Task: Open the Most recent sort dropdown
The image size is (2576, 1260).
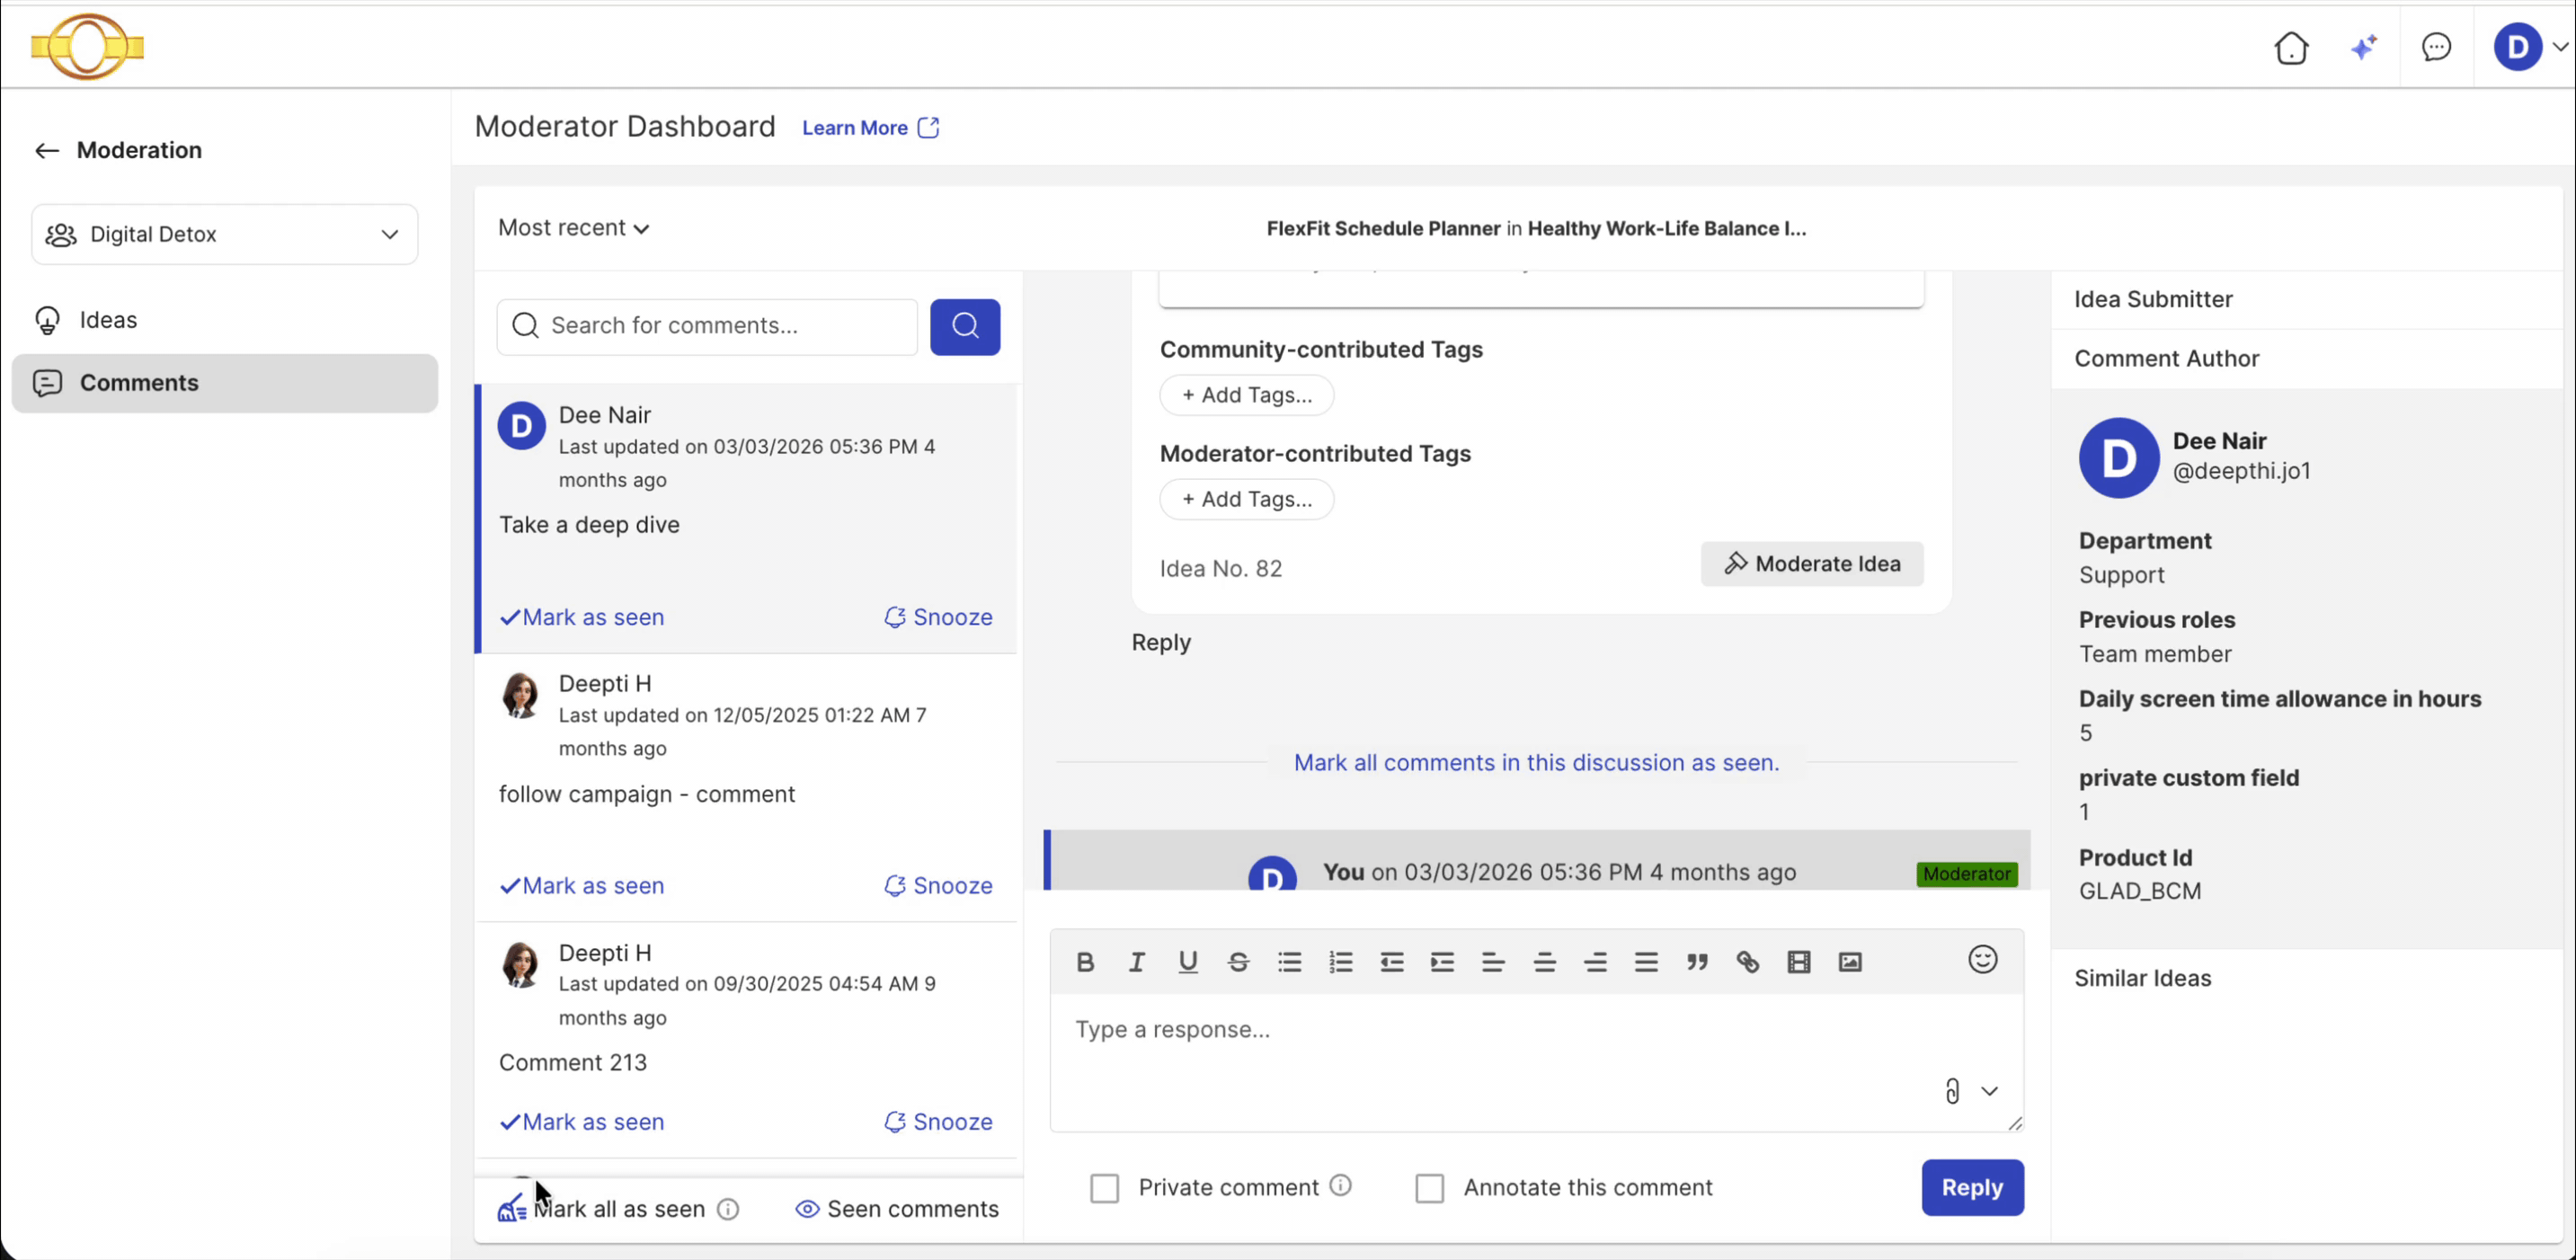Action: pyautogui.click(x=574, y=228)
